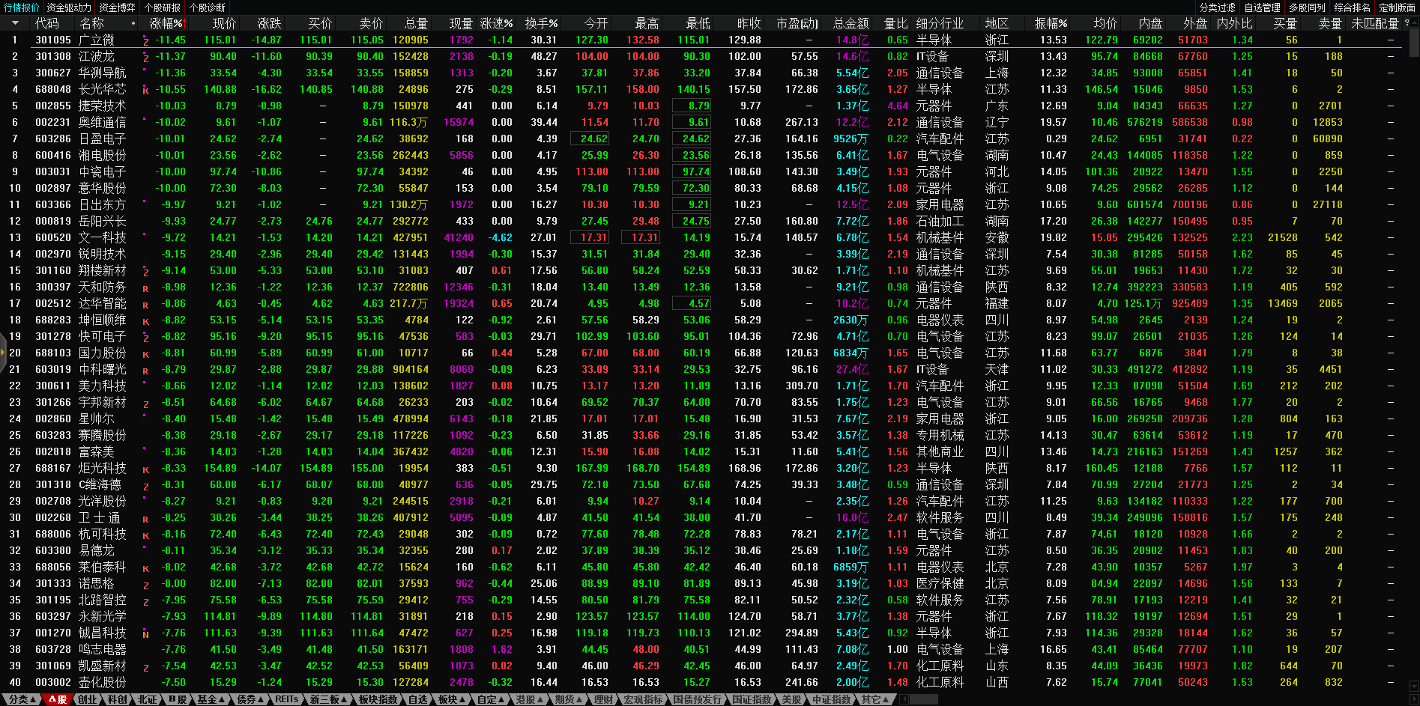Expand the 其它 tab at the bottom
Image resolution: width=1420 pixels, height=706 pixels.
pos(875,699)
